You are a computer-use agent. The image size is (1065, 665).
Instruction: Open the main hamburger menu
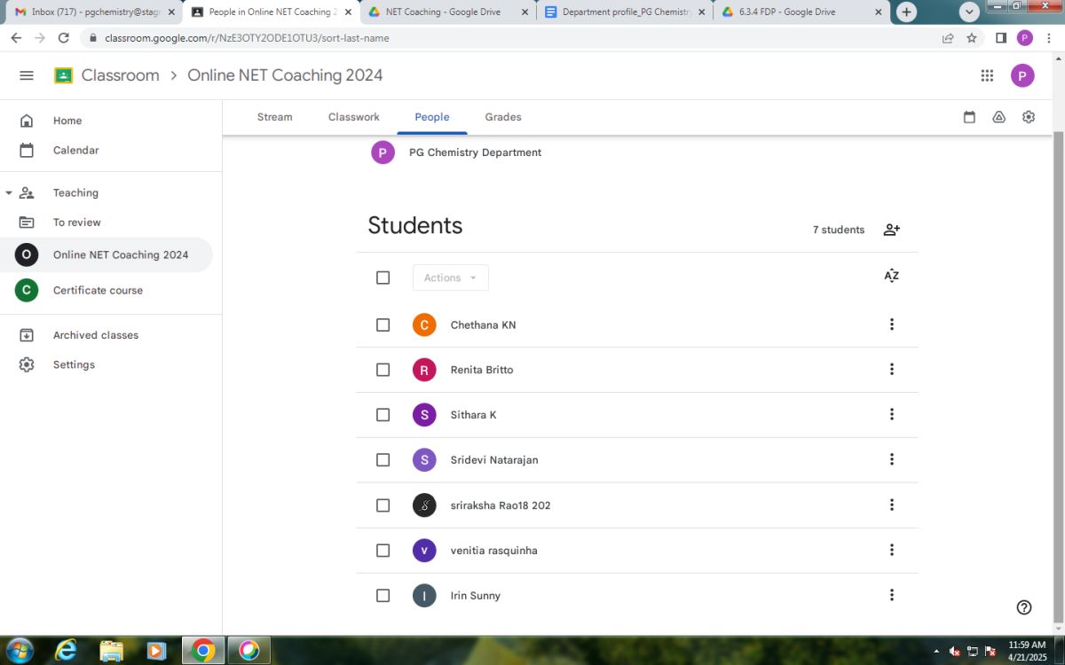[x=27, y=75]
